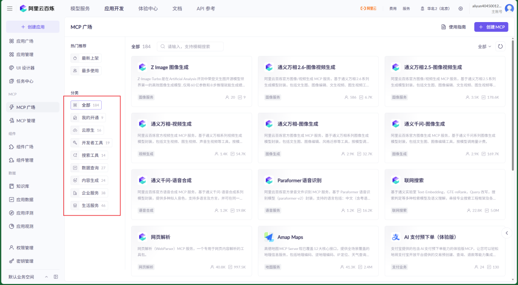Enable the 最多使用 sort filter
This screenshot has width=518, height=285.
(87, 71)
